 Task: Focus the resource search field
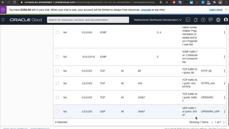88,20
